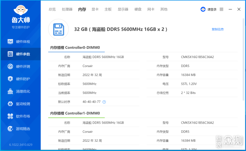
Task: Click the Controller0-DIMM0 slot header
Action: tap(75, 47)
